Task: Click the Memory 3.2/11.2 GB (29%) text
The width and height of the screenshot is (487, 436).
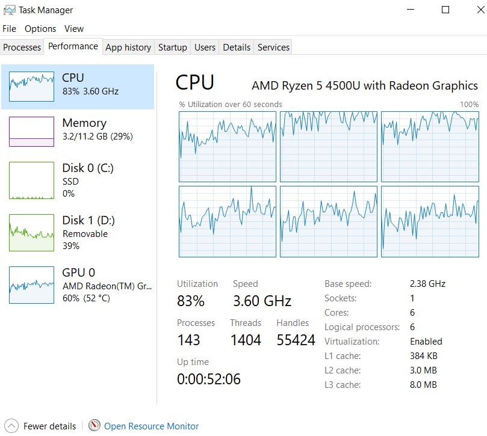Action: pyautogui.click(x=98, y=137)
